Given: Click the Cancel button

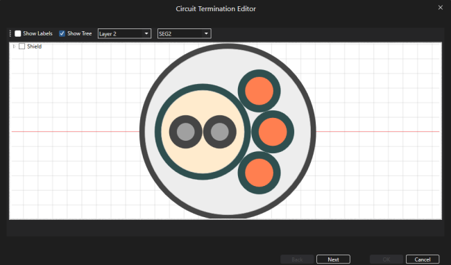Looking at the screenshot, I should pyautogui.click(x=423, y=259).
